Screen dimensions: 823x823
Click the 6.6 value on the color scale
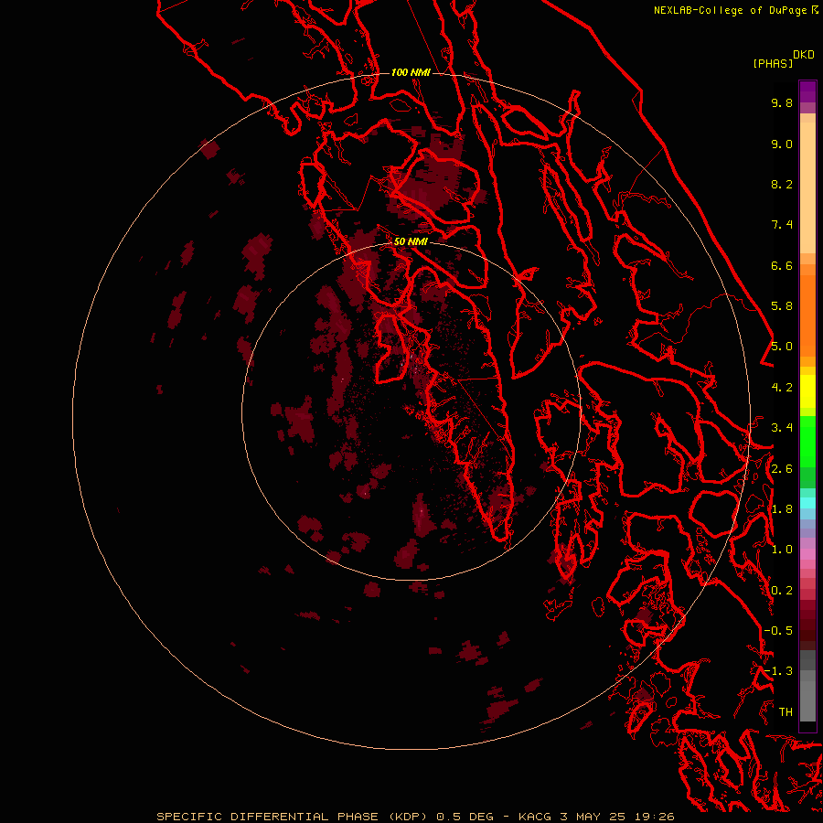[782, 265]
